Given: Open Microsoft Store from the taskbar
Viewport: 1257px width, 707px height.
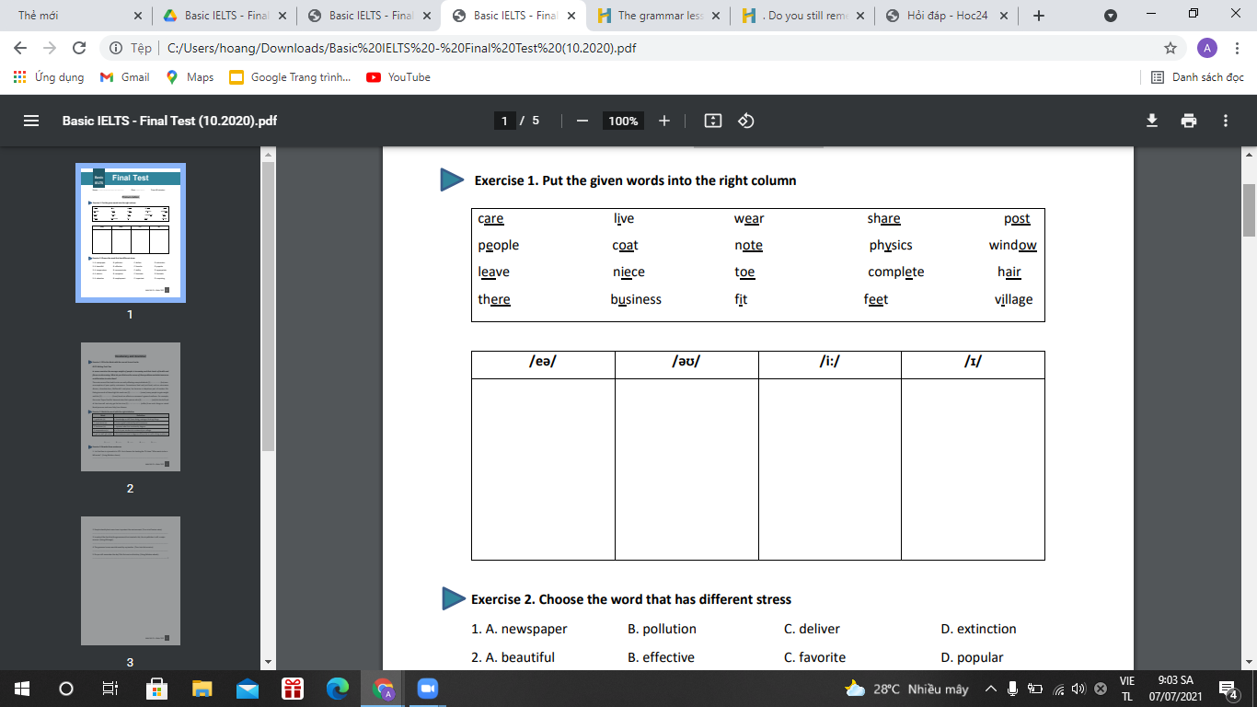Looking at the screenshot, I should (x=156, y=688).
